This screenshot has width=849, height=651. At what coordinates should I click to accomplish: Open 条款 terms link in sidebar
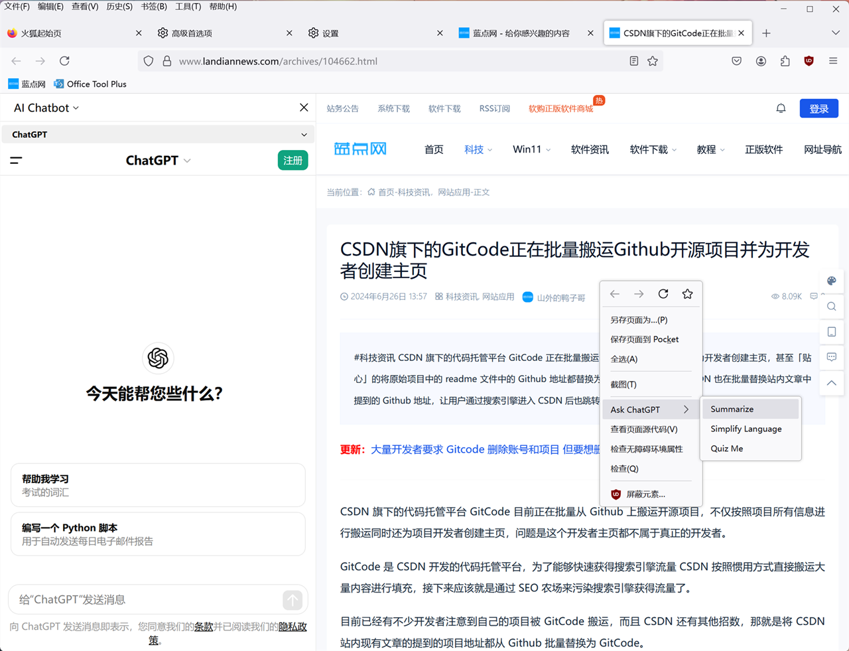tap(204, 626)
